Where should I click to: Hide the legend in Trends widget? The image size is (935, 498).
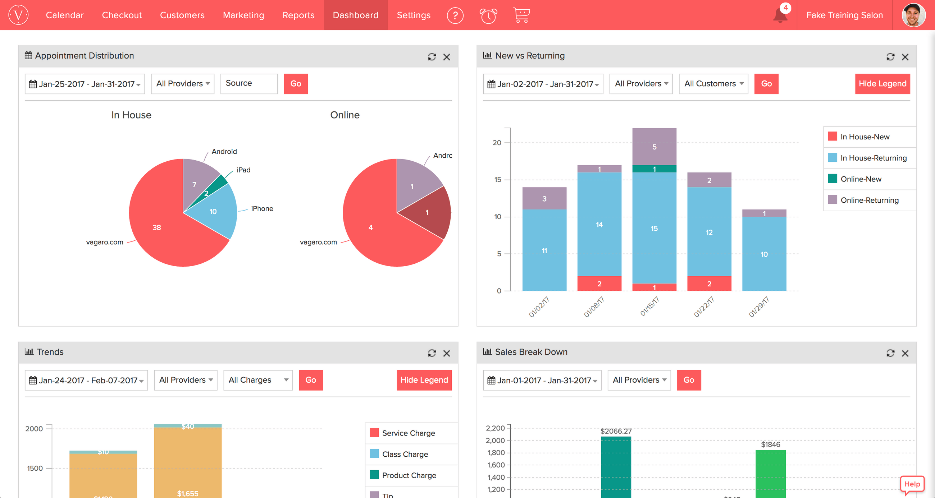click(424, 380)
